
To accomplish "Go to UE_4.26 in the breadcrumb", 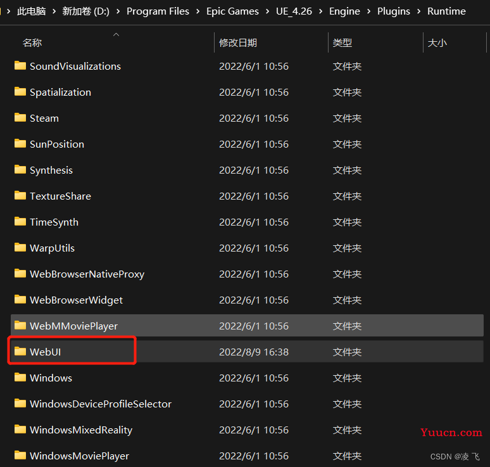I will click(294, 11).
